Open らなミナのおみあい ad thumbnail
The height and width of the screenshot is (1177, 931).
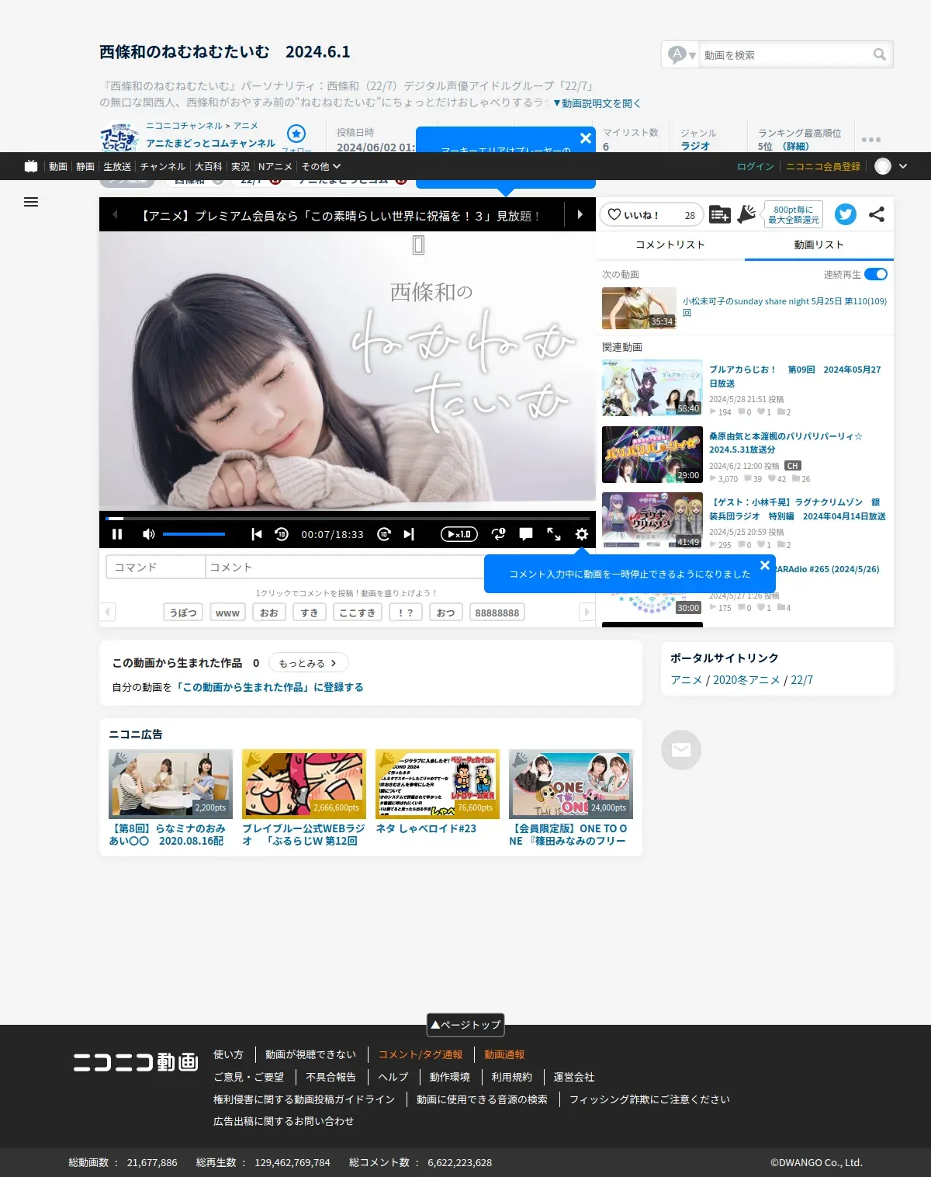tap(171, 784)
